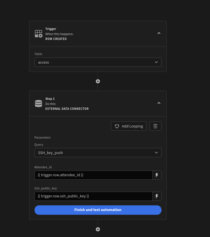This screenshot has height=237, width=210.
Task: Click the Step 1 heading
Action: 50,99
